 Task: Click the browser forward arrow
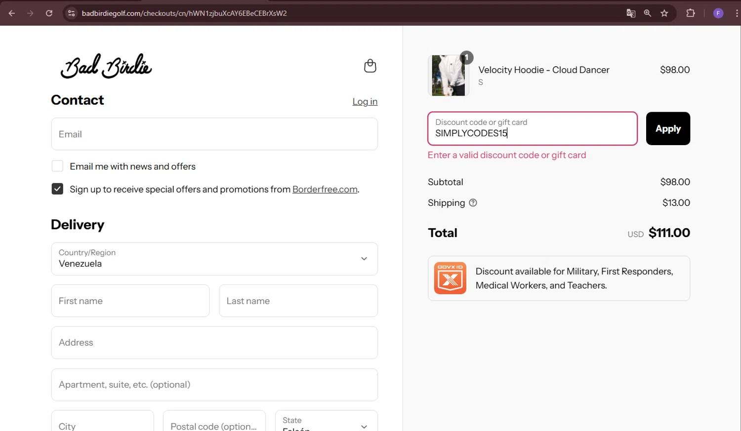click(31, 13)
